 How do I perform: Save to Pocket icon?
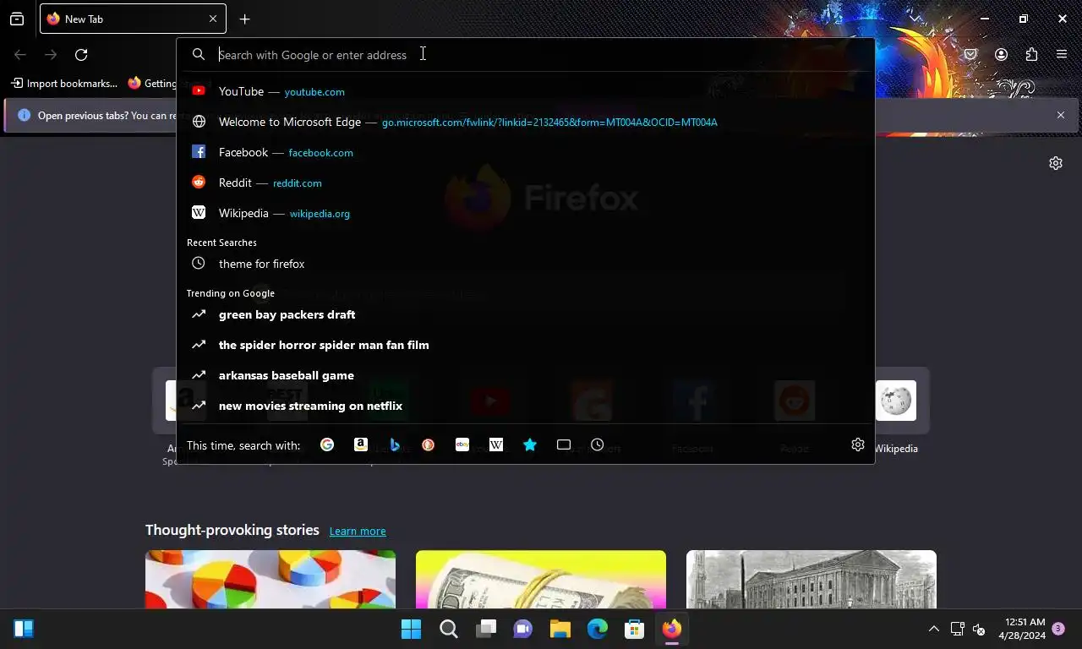(971, 55)
